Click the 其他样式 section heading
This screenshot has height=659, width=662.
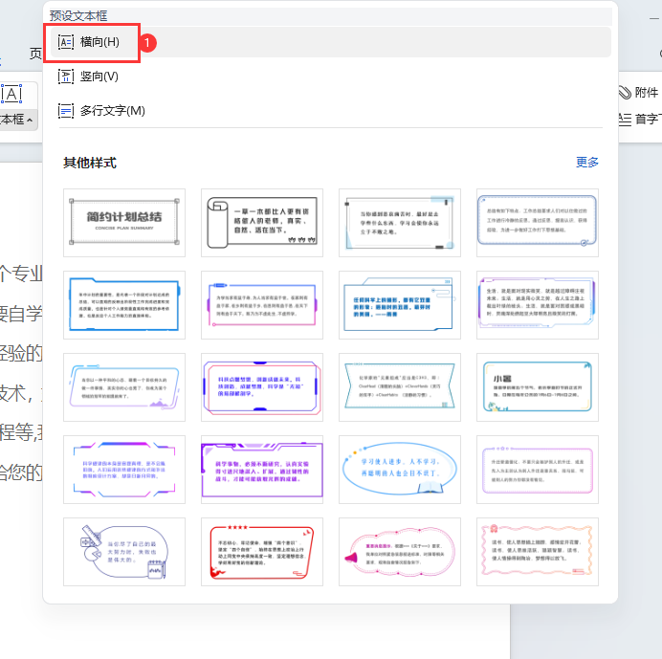click(90, 163)
